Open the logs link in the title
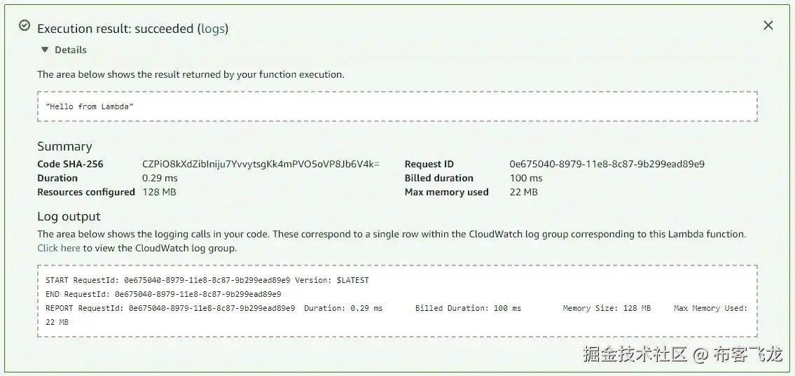 click(x=214, y=29)
